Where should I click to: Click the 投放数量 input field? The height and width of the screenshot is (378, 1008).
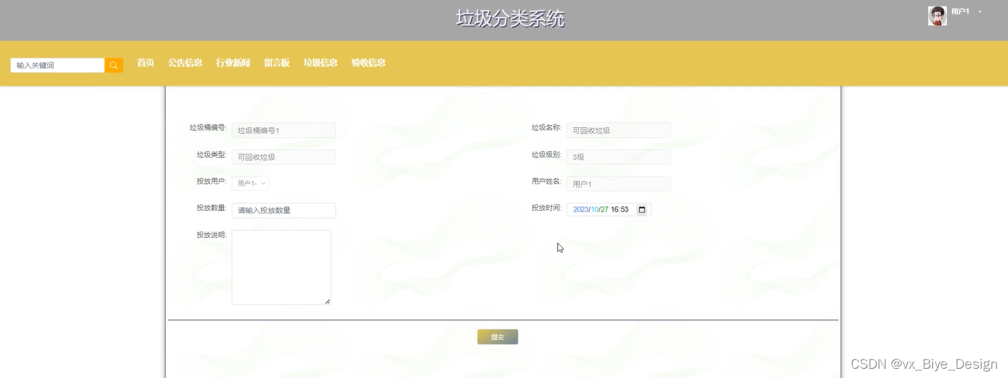tap(284, 210)
